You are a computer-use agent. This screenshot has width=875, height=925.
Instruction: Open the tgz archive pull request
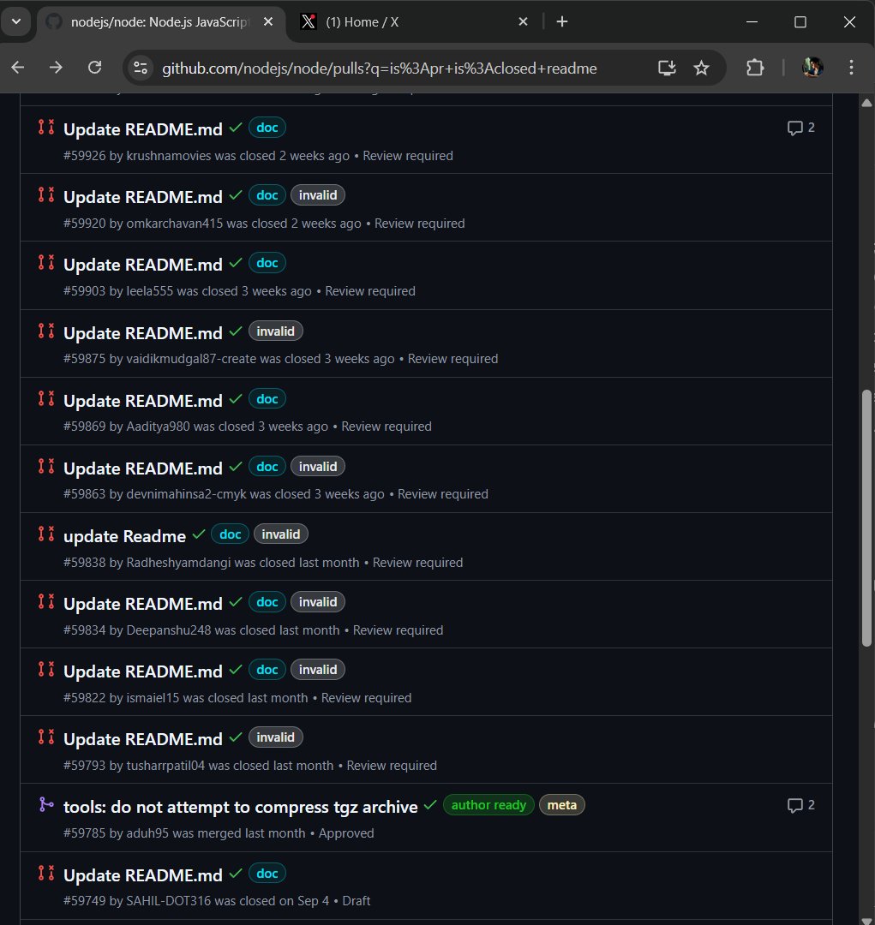[240, 807]
